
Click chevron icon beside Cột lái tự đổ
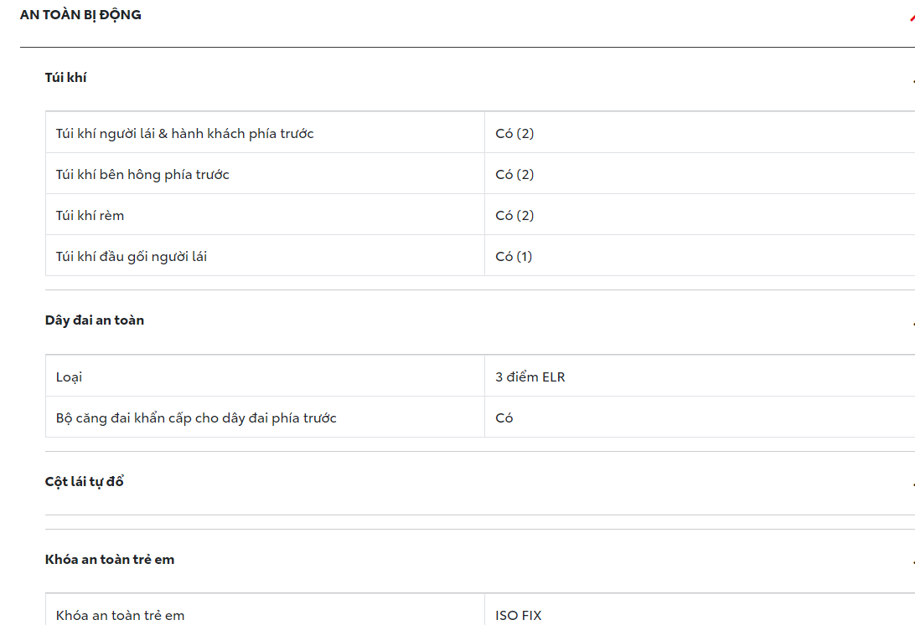coord(912,484)
